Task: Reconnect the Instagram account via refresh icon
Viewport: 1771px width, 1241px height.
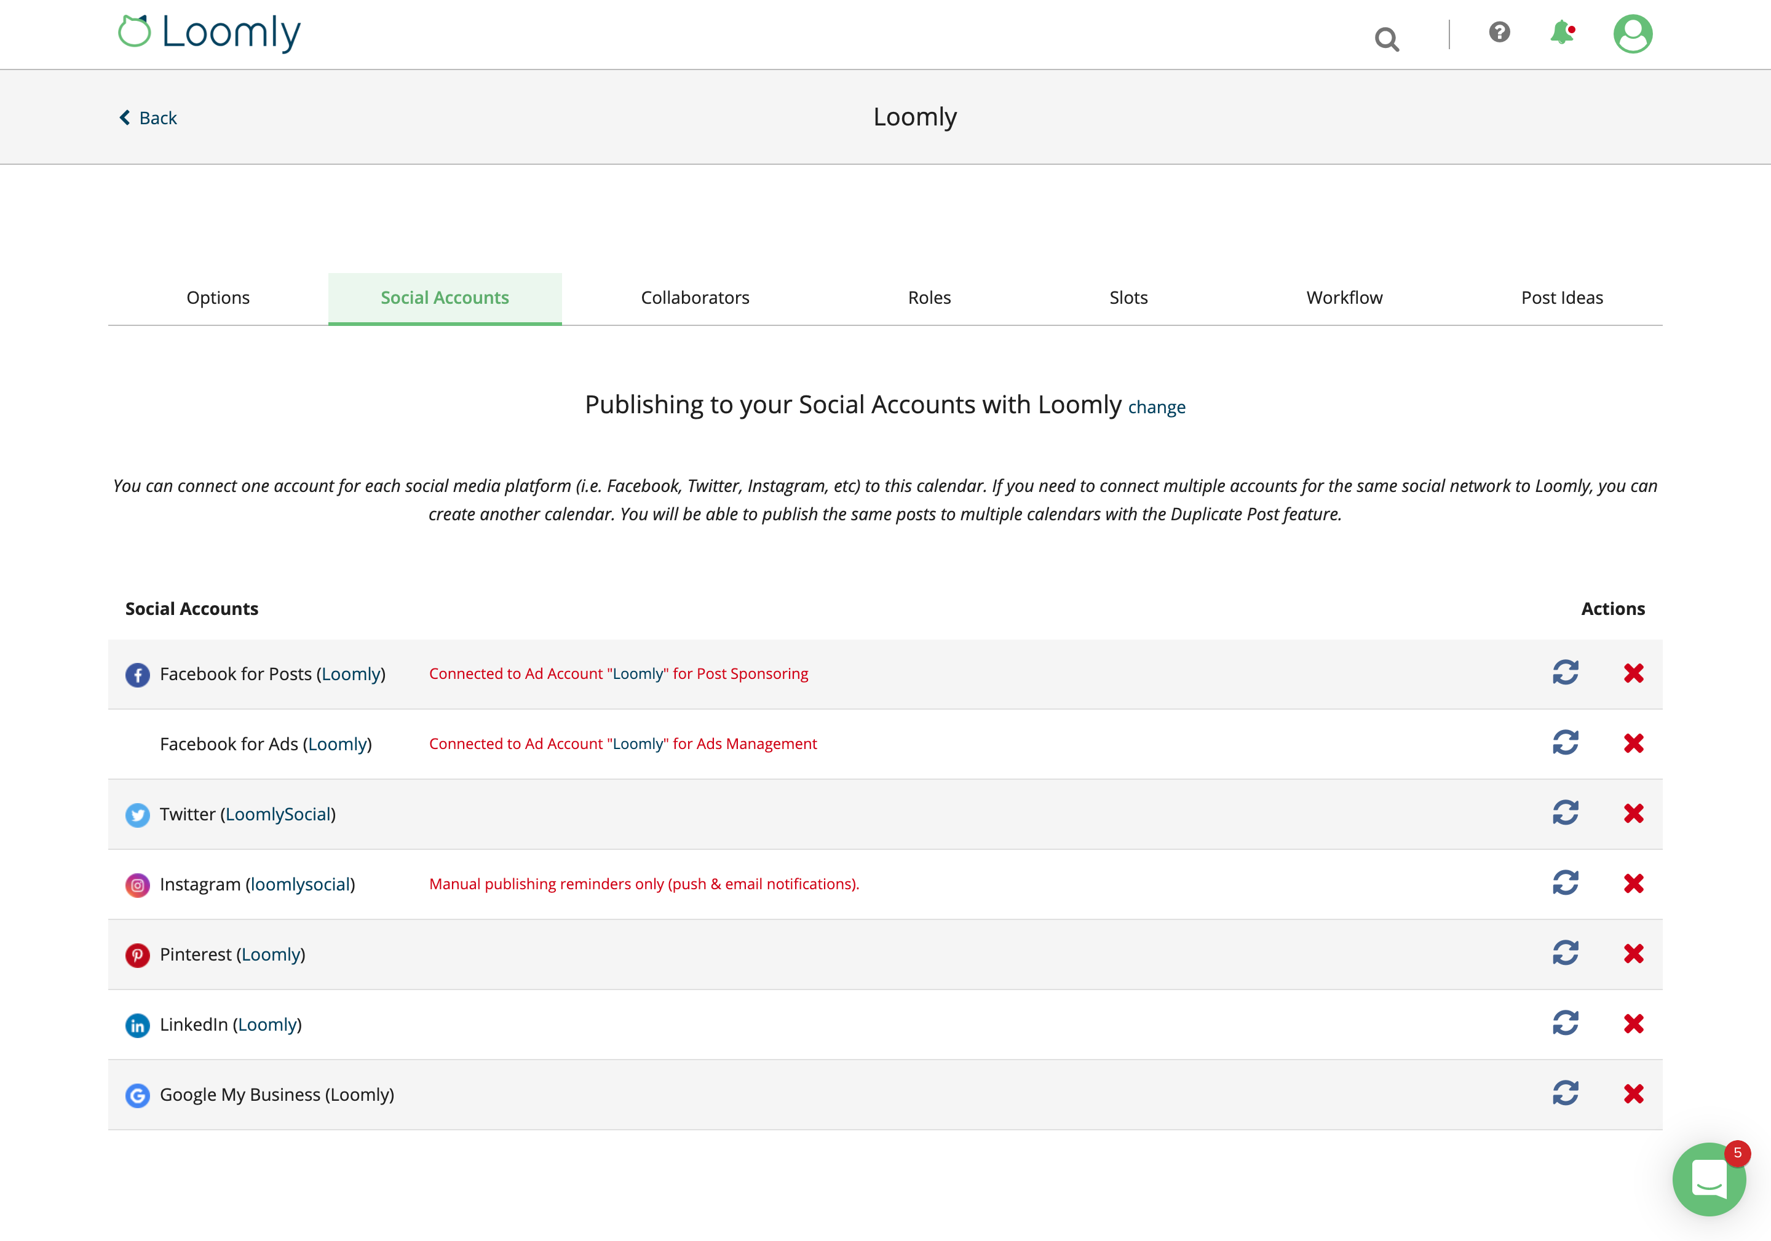Action: point(1565,883)
